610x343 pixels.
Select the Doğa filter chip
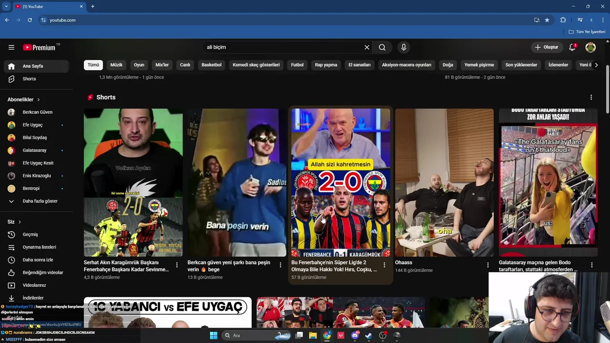(448, 65)
